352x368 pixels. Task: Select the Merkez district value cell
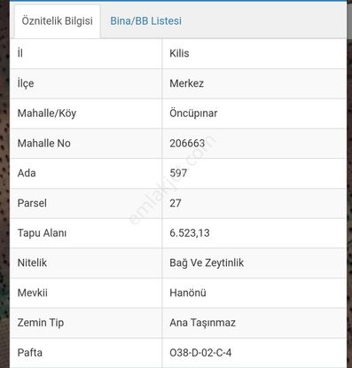[x=254, y=83]
